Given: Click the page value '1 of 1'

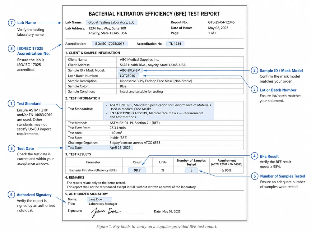Looking at the screenshot, I should (212, 33).
